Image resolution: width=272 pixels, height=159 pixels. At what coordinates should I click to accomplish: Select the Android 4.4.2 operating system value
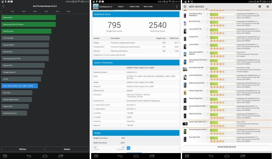132,72
